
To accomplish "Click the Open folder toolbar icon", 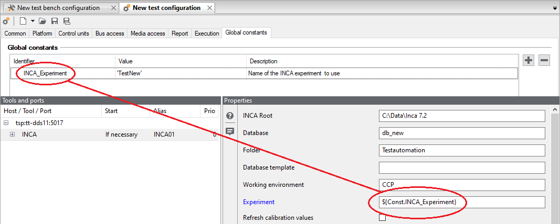I will tap(43, 20).
